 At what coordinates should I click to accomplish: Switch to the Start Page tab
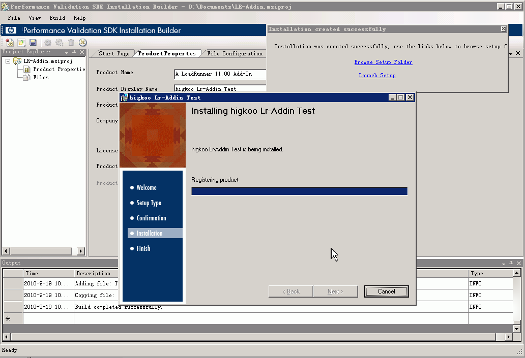coord(114,53)
